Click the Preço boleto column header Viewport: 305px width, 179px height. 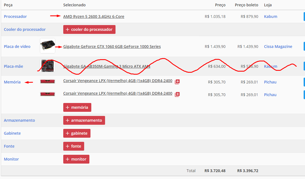246,5
